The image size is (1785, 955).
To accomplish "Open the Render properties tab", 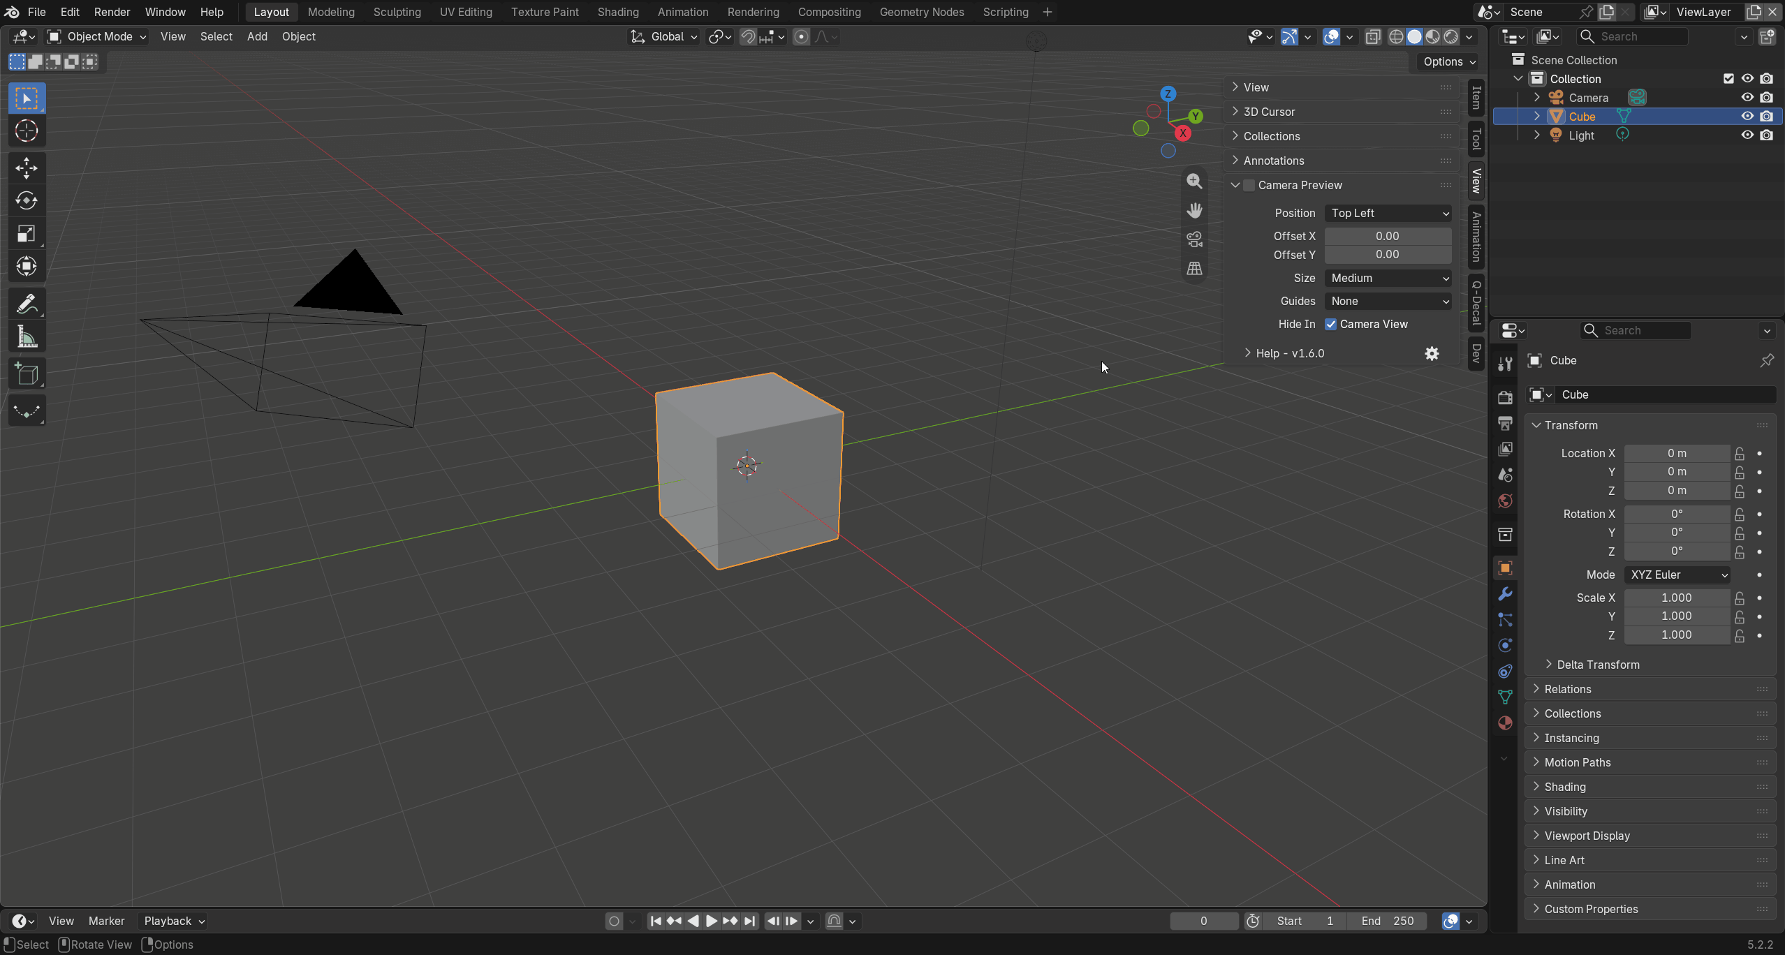I will click(x=1505, y=397).
